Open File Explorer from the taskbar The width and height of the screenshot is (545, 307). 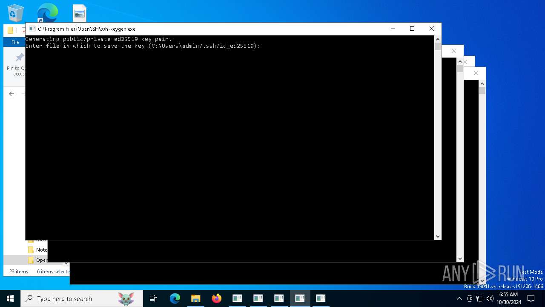[x=195, y=298]
